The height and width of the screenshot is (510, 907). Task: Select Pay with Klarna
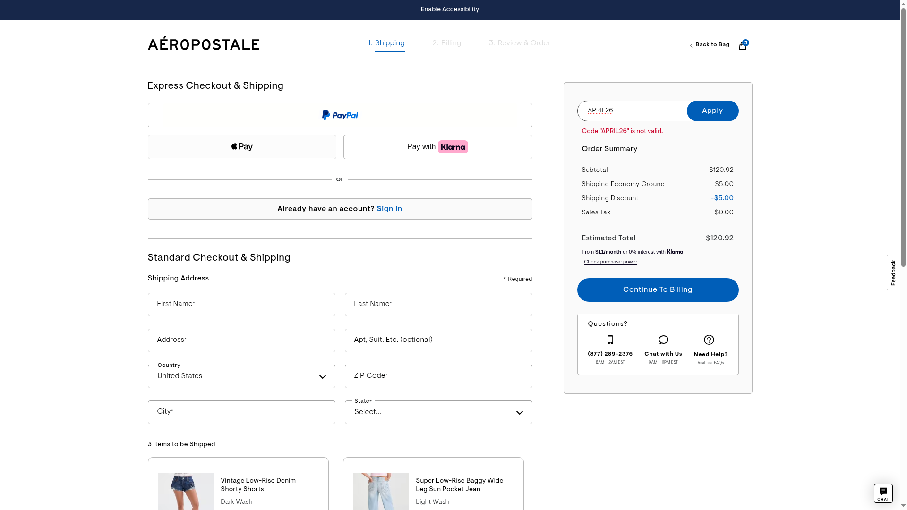pyautogui.click(x=438, y=147)
